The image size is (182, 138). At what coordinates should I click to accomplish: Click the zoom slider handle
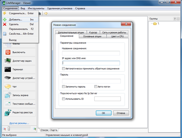(x=9, y=129)
